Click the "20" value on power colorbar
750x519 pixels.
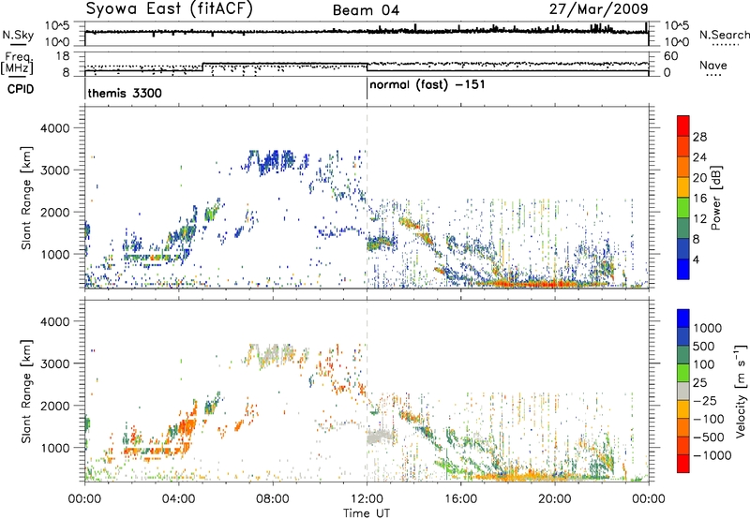[x=699, y=178]
